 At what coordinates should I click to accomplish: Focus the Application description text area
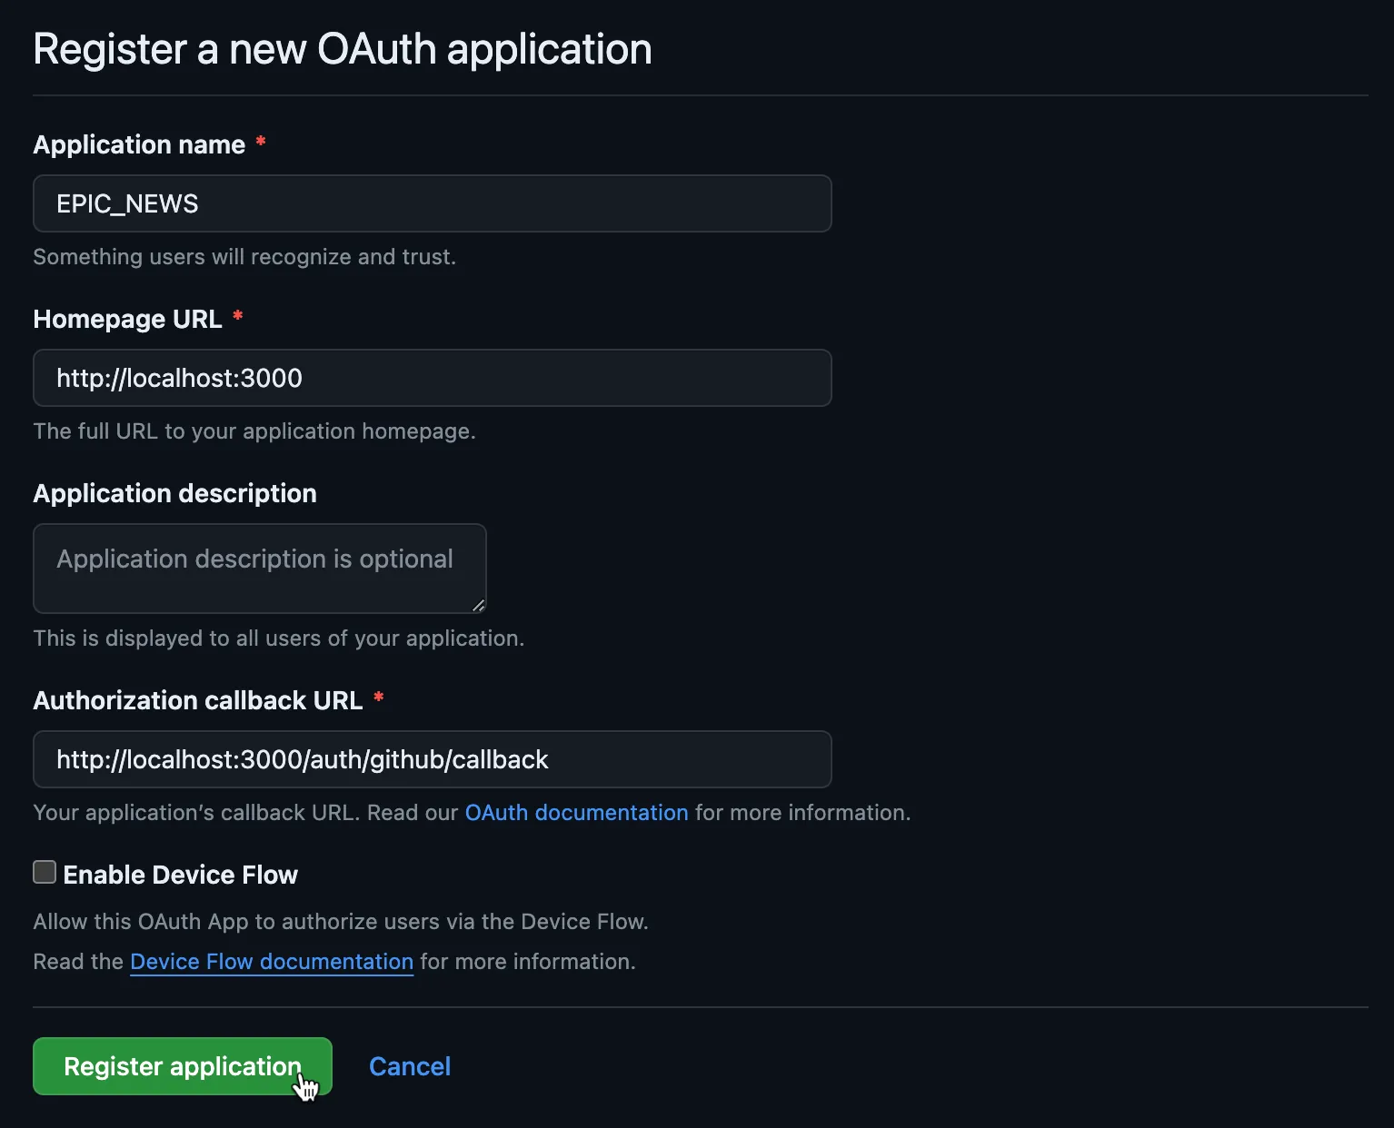tap(260, 569)
